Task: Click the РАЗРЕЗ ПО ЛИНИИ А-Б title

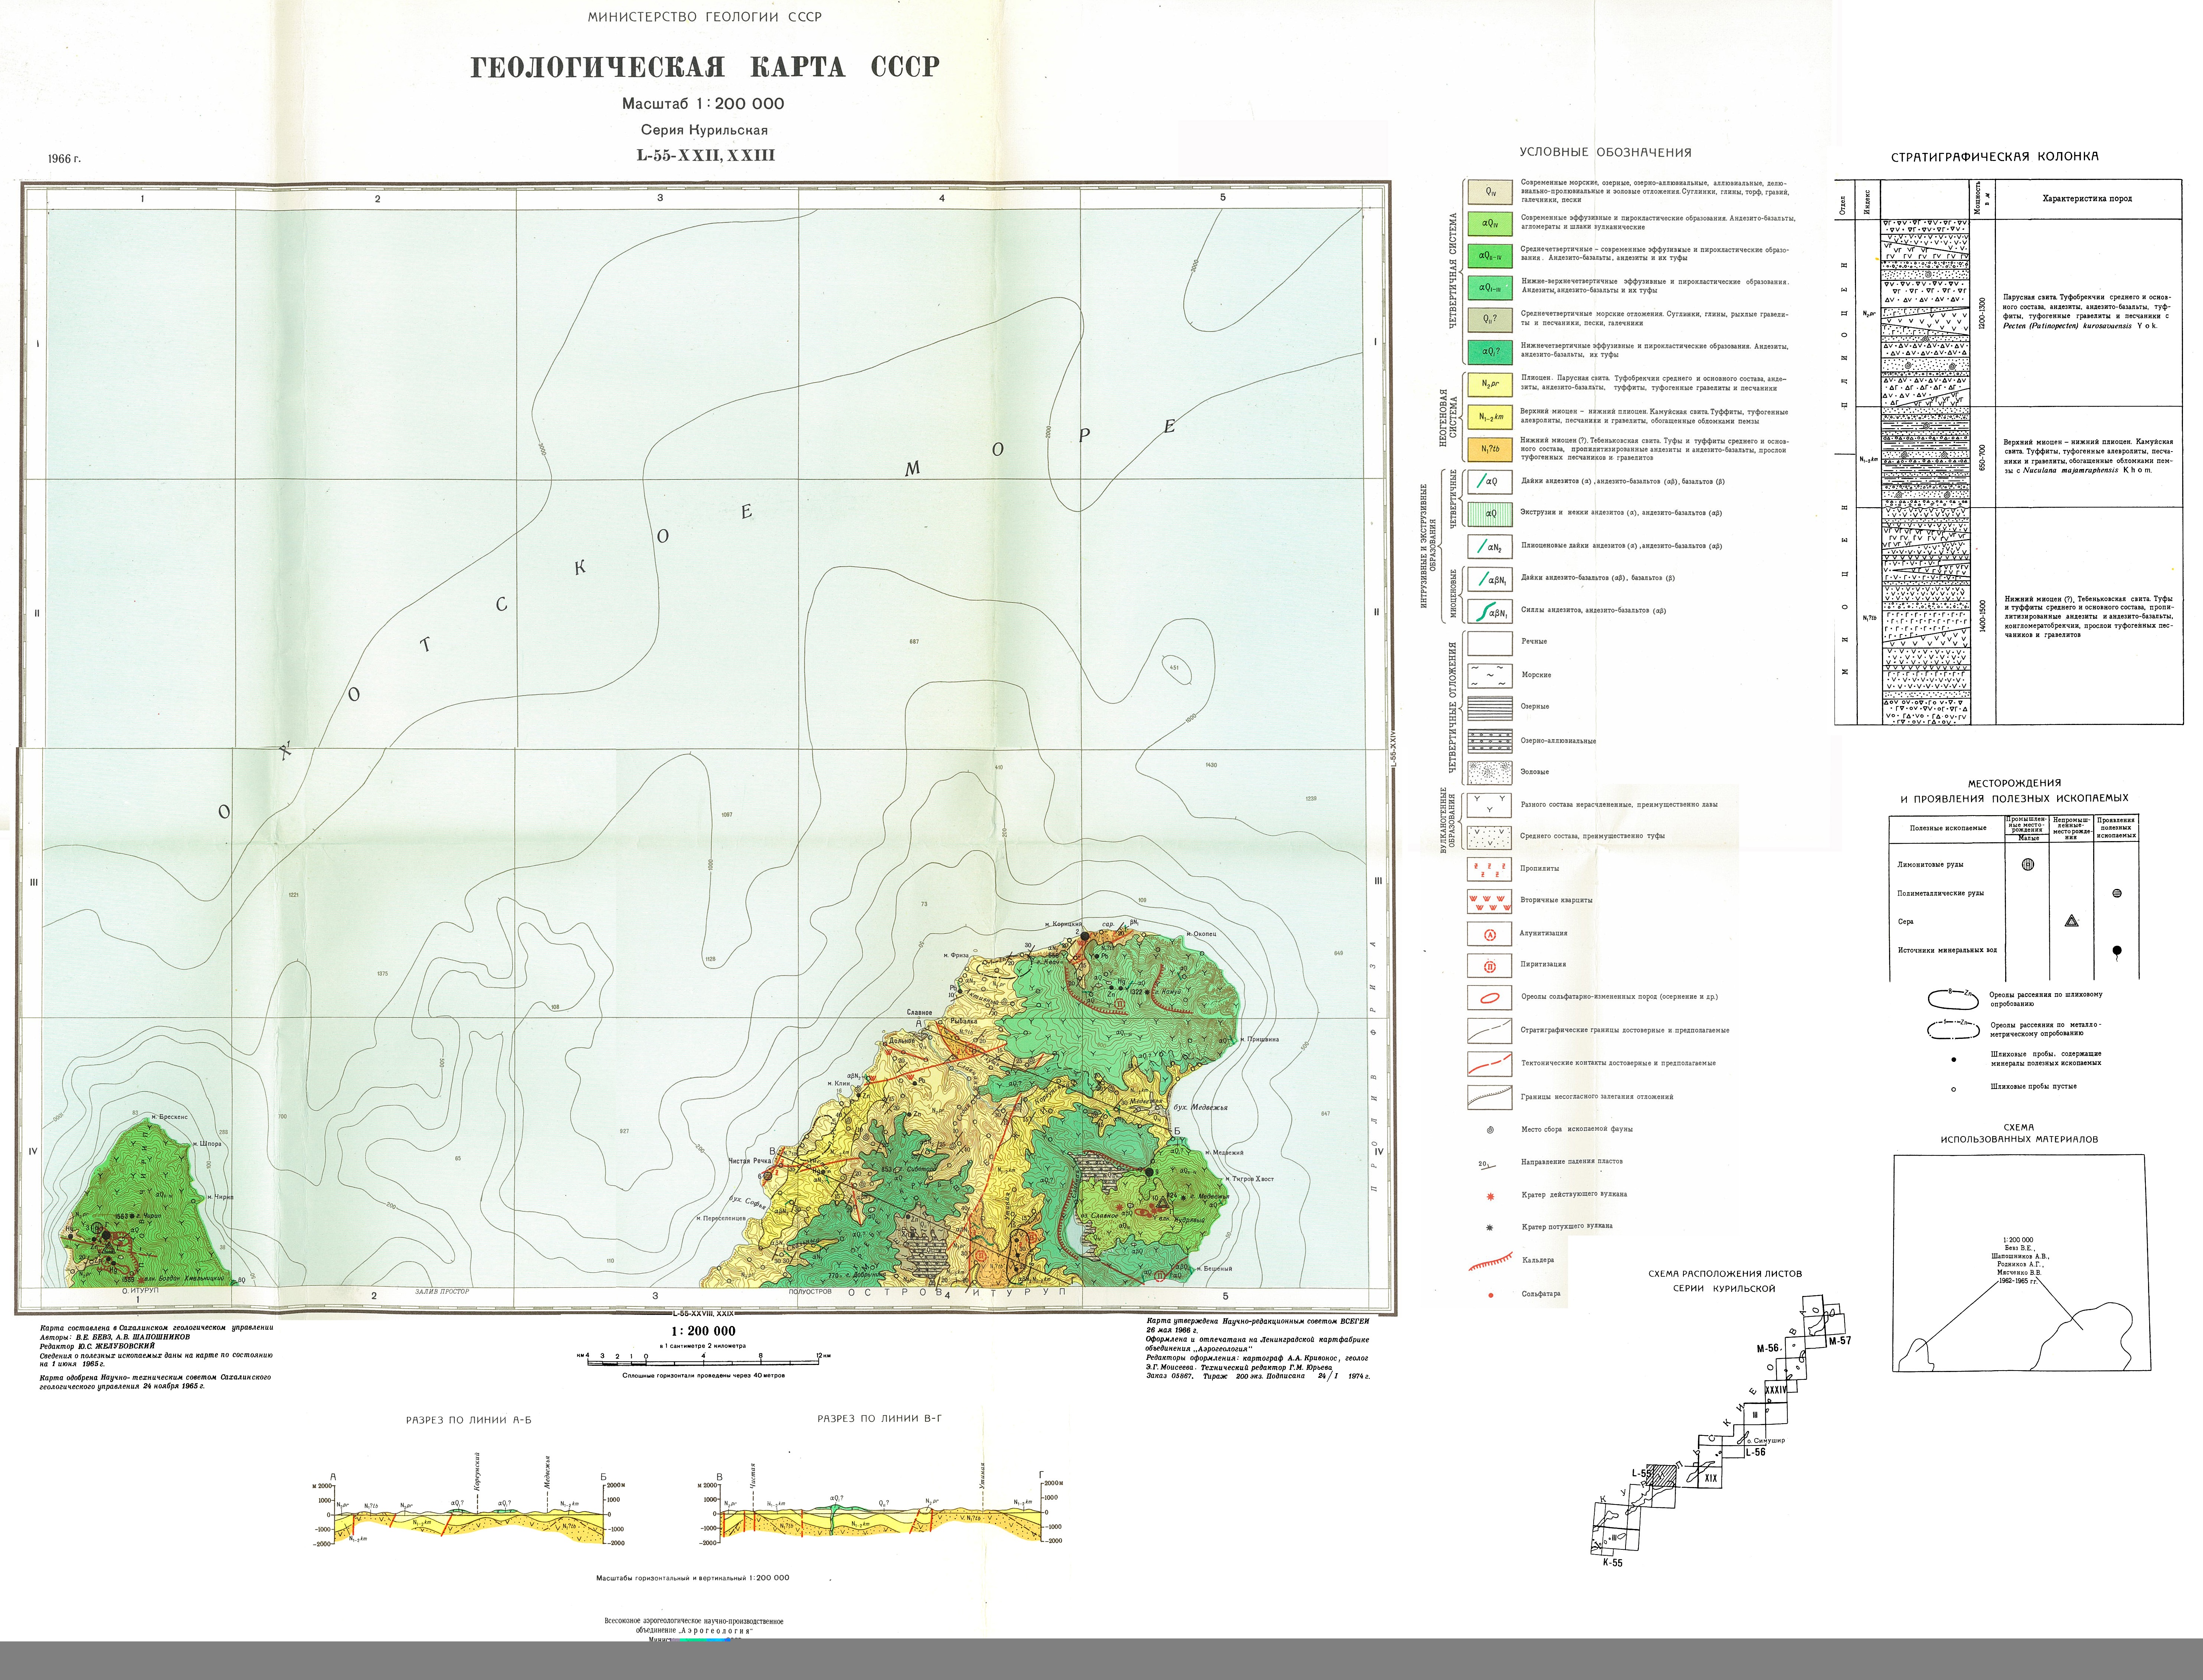Action: click(469, 1420)
